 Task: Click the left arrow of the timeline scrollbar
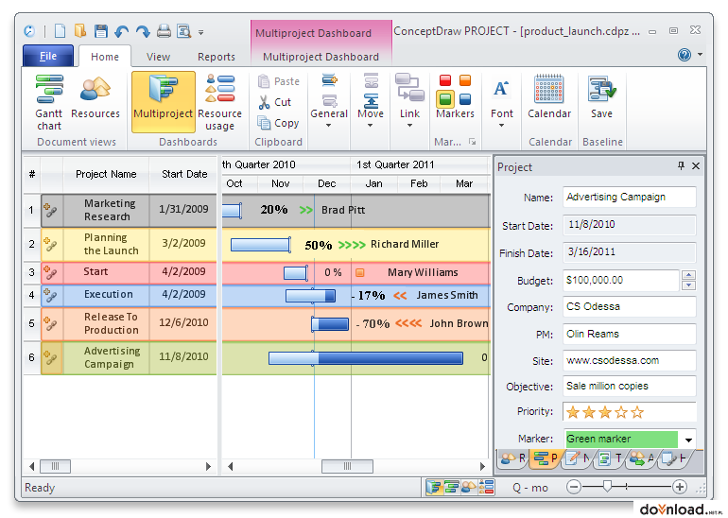[x=230, y=466]
